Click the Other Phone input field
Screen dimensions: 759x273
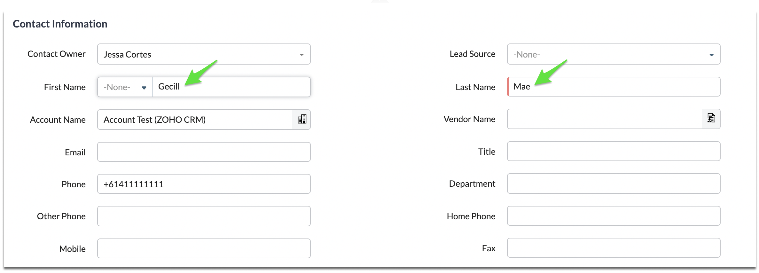tap(204, 216)
